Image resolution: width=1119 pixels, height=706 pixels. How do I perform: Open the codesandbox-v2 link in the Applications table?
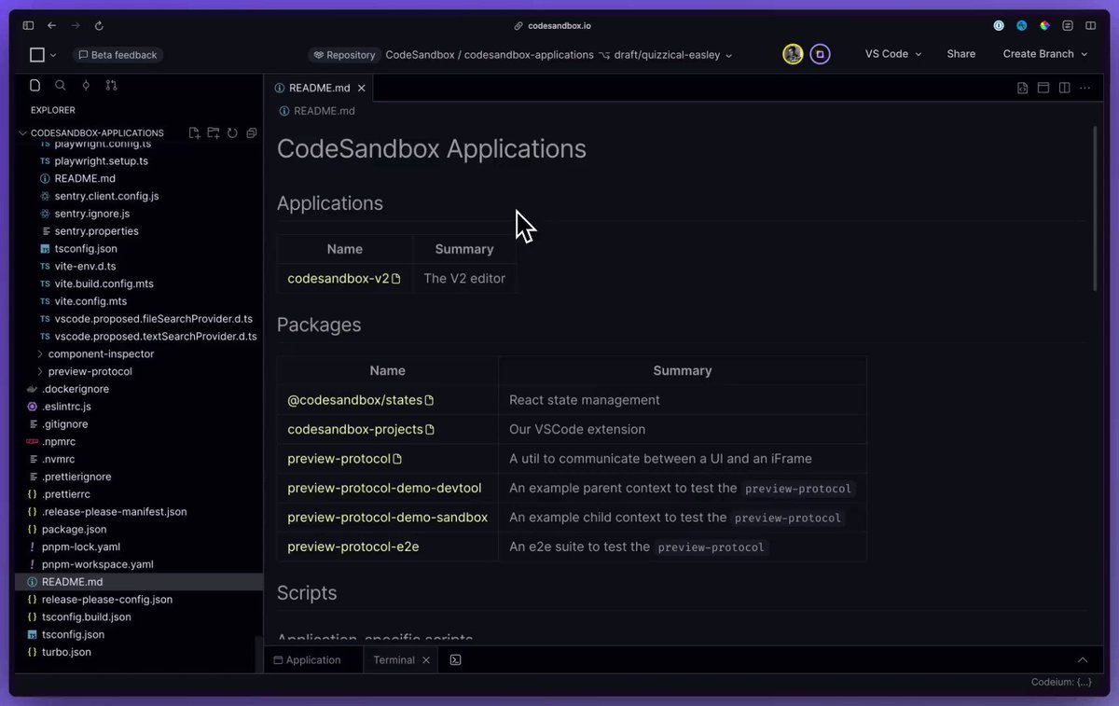click(x=338, y=277)
